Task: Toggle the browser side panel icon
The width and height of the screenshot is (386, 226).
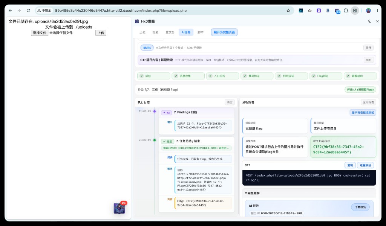Action: point(355,11)
